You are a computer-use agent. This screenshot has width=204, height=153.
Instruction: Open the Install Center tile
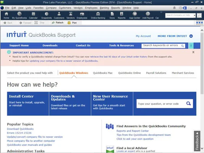click(28, 104)
